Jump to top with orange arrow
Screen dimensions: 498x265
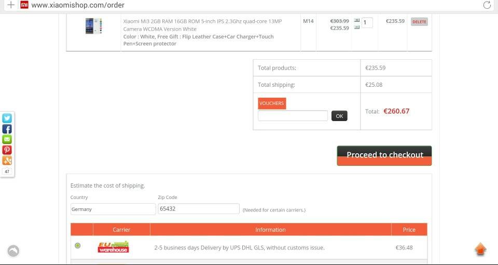[x=480, y=249]
